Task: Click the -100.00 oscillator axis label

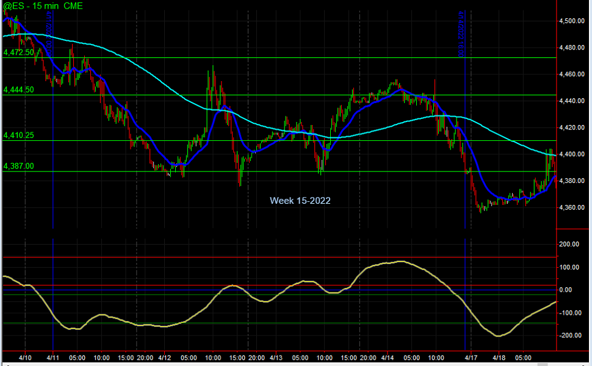Action: tap(570, 313)
